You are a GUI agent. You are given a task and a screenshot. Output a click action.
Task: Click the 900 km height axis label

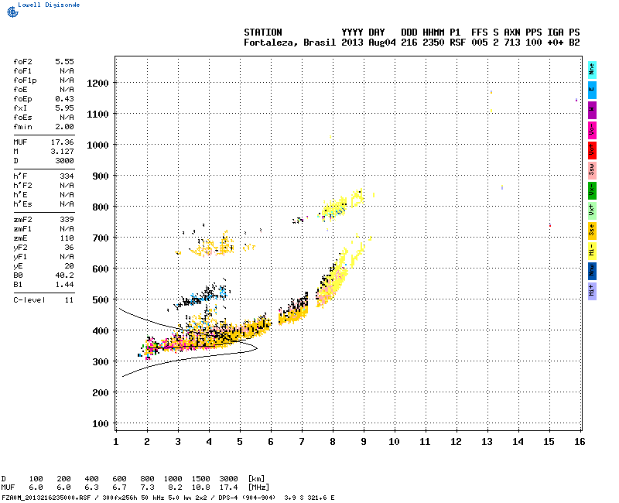(x=101, y=176)
